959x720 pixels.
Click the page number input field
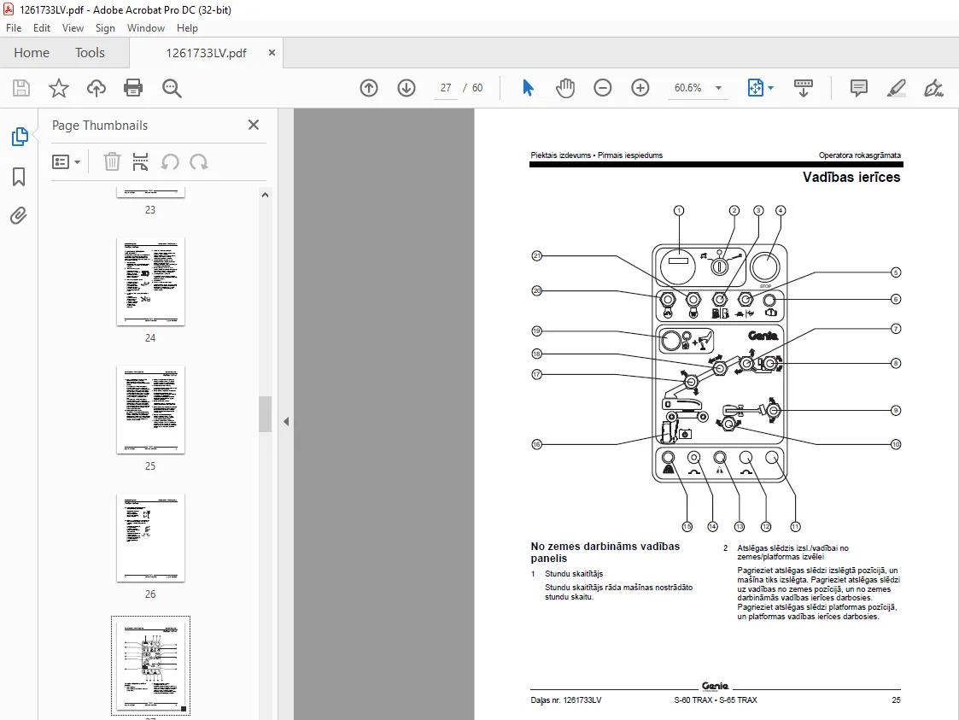tap(446, 88)
